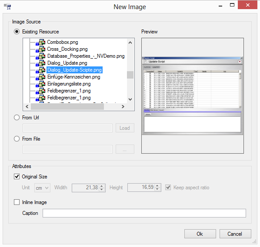
Task: Increase Width value with up arrow
Action: point(102,186)
